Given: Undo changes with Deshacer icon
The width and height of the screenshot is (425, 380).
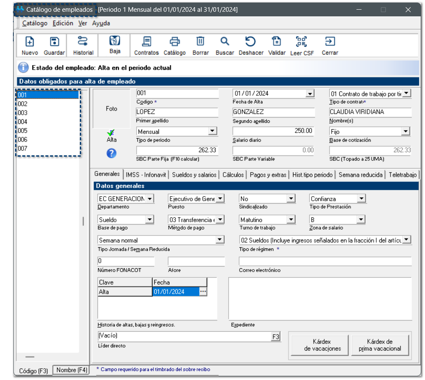Looking at the screenshot, I should coord(251,42).
